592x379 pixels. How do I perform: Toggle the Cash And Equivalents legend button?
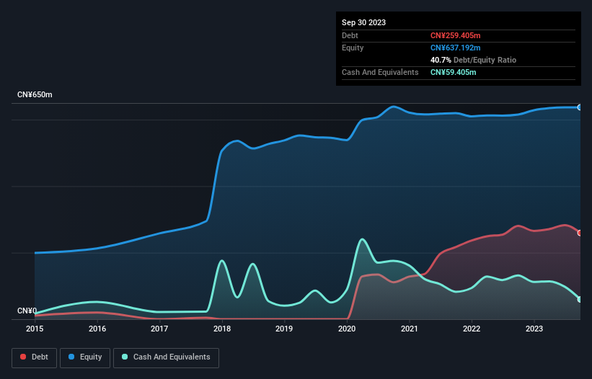[166, 357]
